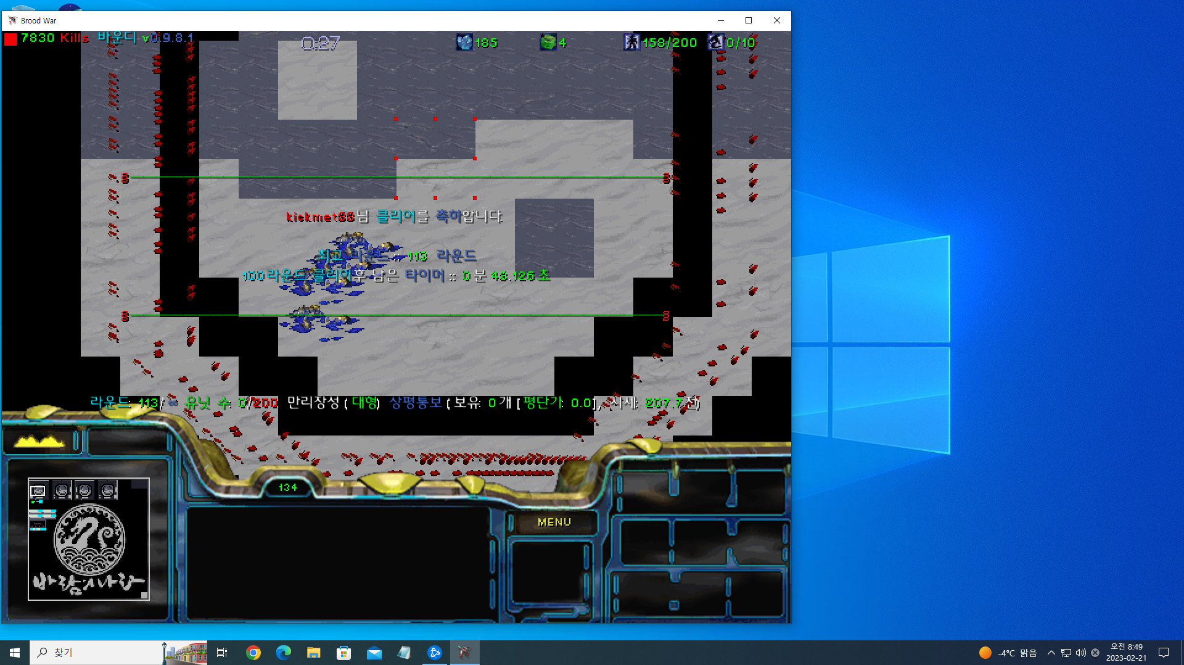This screenshot has height=665, width=1184.
Task: Click the StarCraft taskbar icon
Action: pyautogui.click(x=465, y=653)
